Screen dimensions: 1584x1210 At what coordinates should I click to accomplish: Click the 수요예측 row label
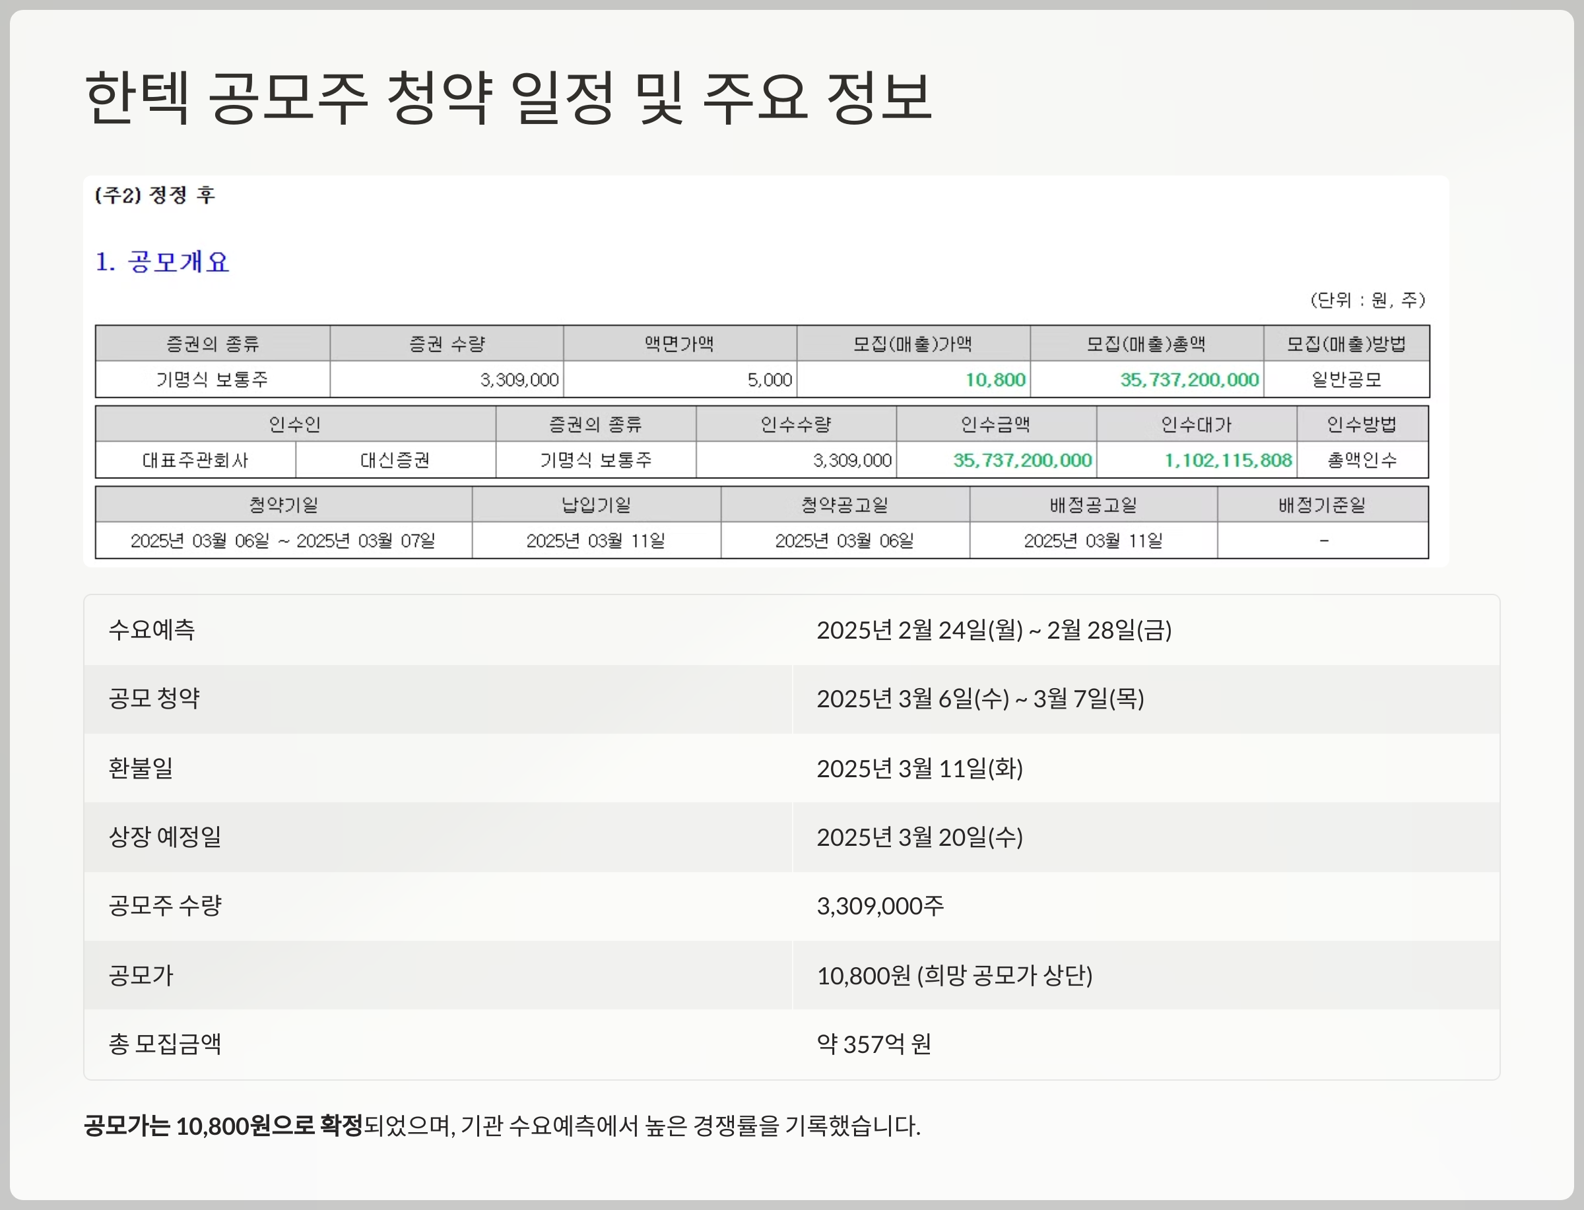pyautogui.click(x=152, y=629)
